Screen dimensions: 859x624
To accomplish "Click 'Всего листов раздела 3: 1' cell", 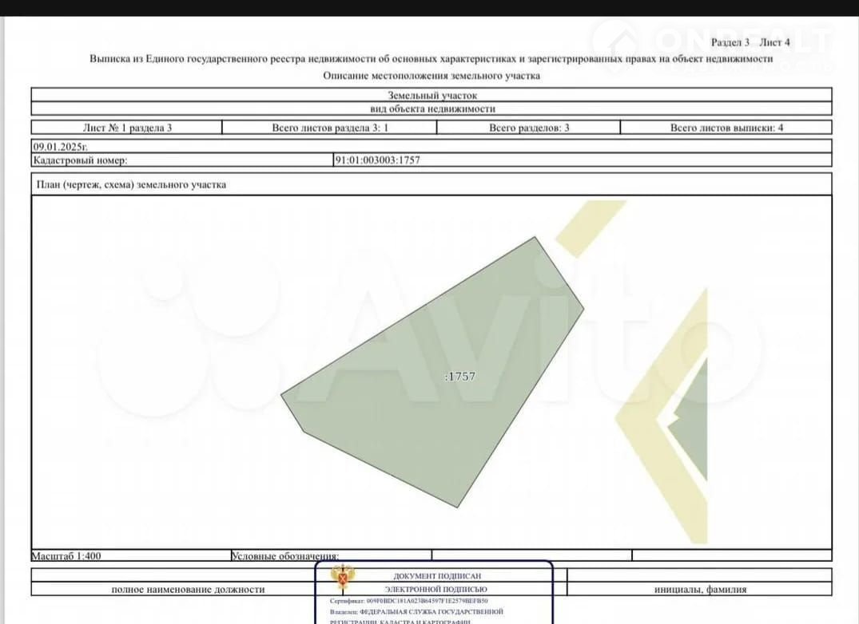I will click(x=330, y=128).
